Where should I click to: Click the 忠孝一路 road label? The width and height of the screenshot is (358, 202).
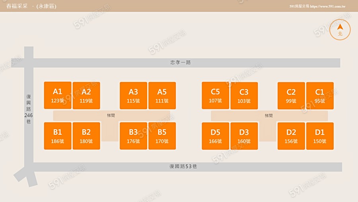pos(181,63)
